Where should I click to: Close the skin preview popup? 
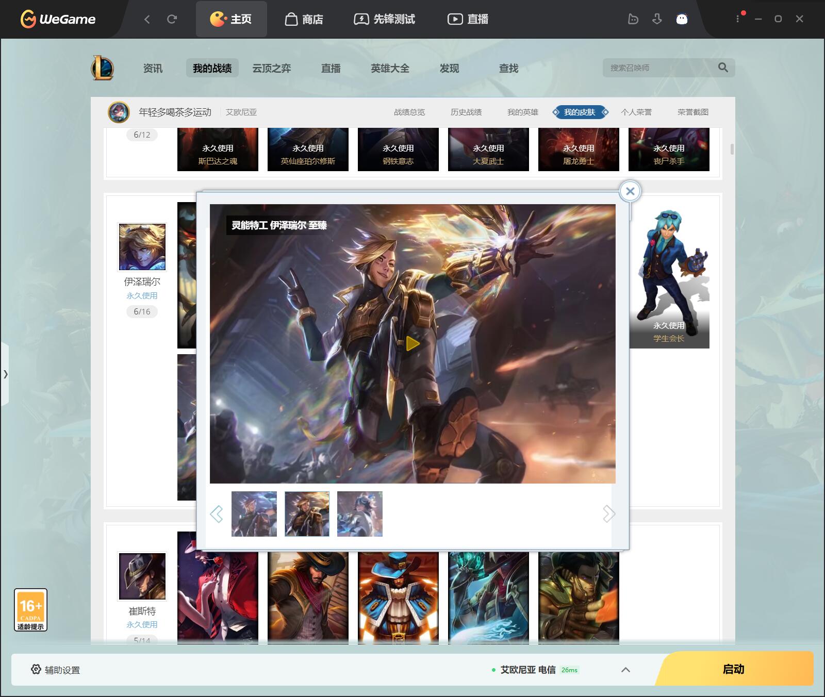630,191
